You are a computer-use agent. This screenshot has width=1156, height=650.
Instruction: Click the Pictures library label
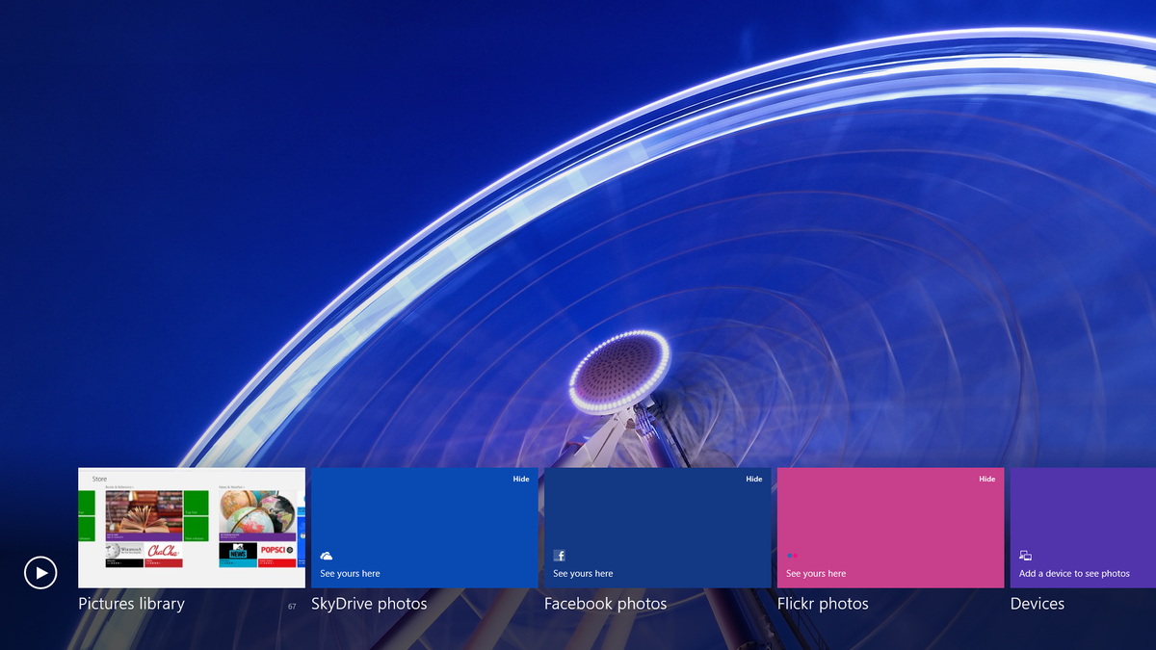point(131,604)
